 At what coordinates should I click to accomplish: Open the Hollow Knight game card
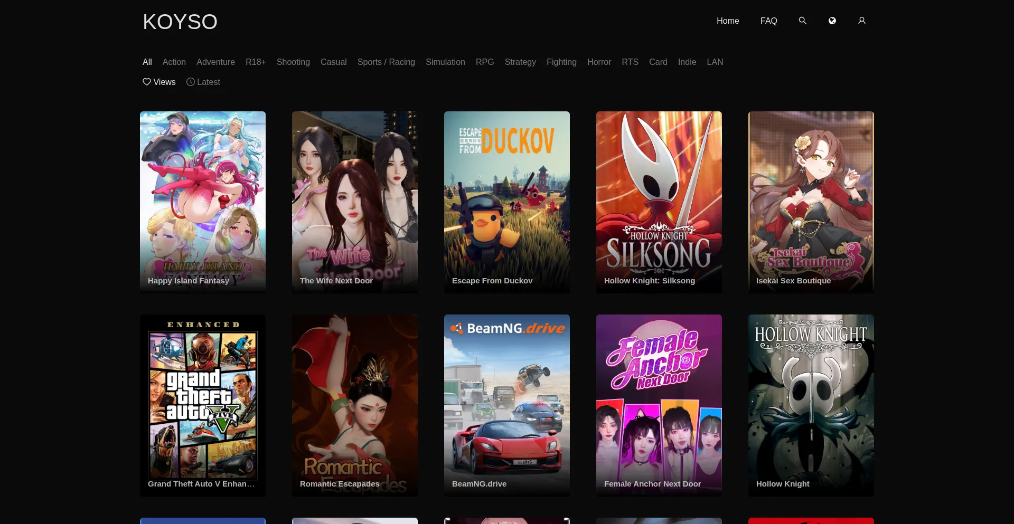[x=811, y=405]
